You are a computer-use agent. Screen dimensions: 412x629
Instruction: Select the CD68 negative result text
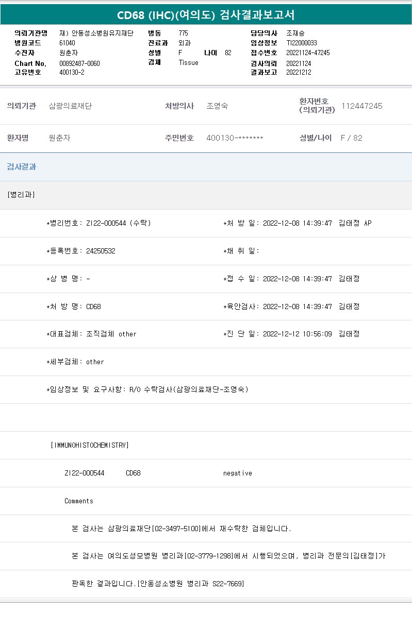237,473
